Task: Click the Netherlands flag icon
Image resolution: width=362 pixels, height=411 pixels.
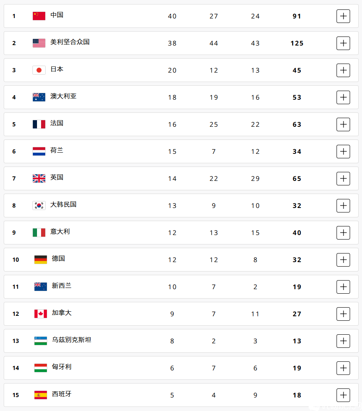Action: tap(39, 151)
